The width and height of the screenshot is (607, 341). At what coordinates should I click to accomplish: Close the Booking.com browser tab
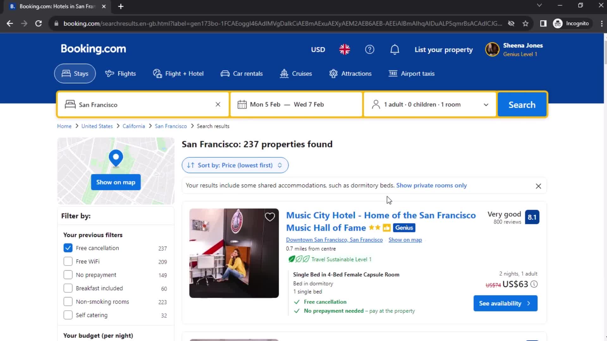pyautogui.click(x=104, y=6)
